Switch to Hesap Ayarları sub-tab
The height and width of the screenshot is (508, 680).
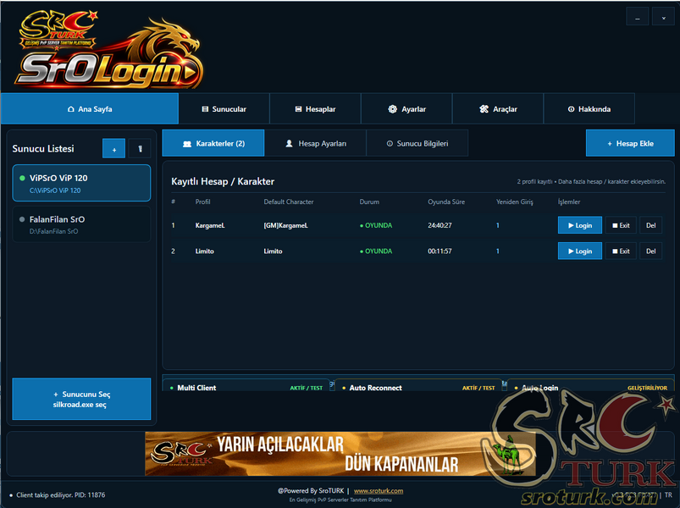tap(315, 143)
